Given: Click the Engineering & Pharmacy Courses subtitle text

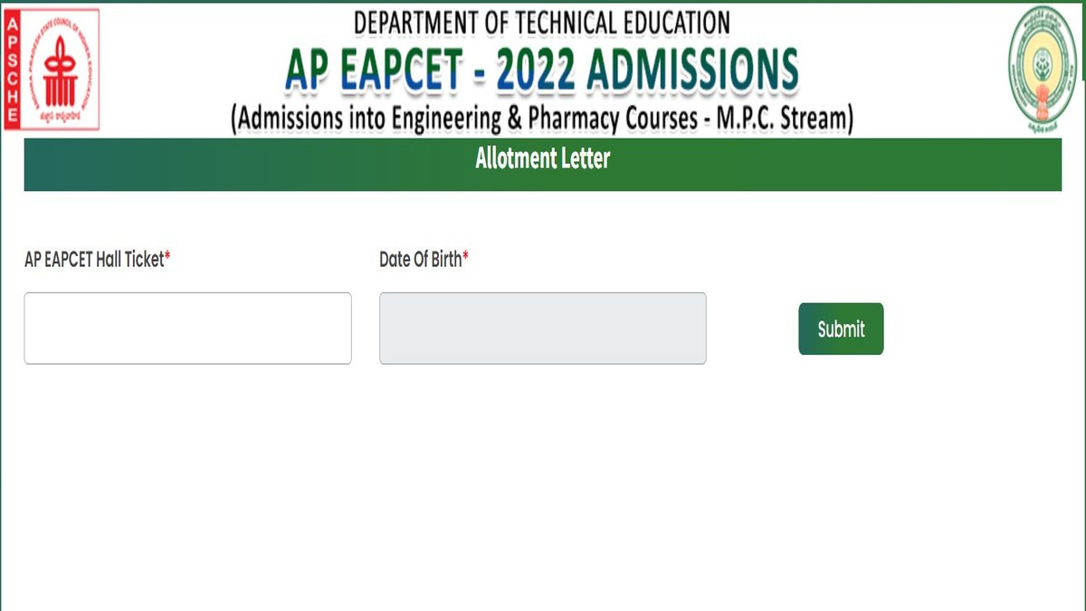Looking at the screenshot, I should click(x=543, y=115).
